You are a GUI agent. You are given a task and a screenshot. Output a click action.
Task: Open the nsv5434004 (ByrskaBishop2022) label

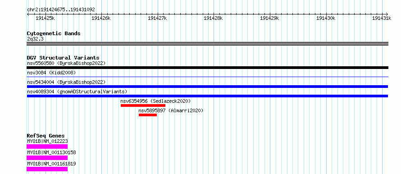[66, 82]
